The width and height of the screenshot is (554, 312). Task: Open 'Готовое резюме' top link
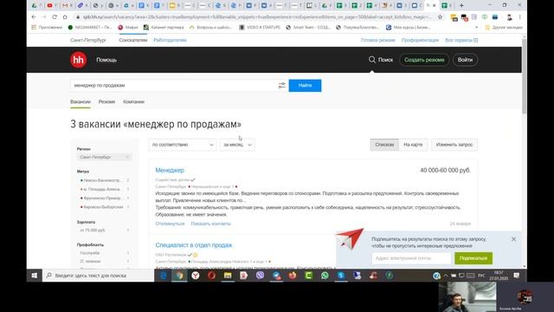tap(377, 40)
